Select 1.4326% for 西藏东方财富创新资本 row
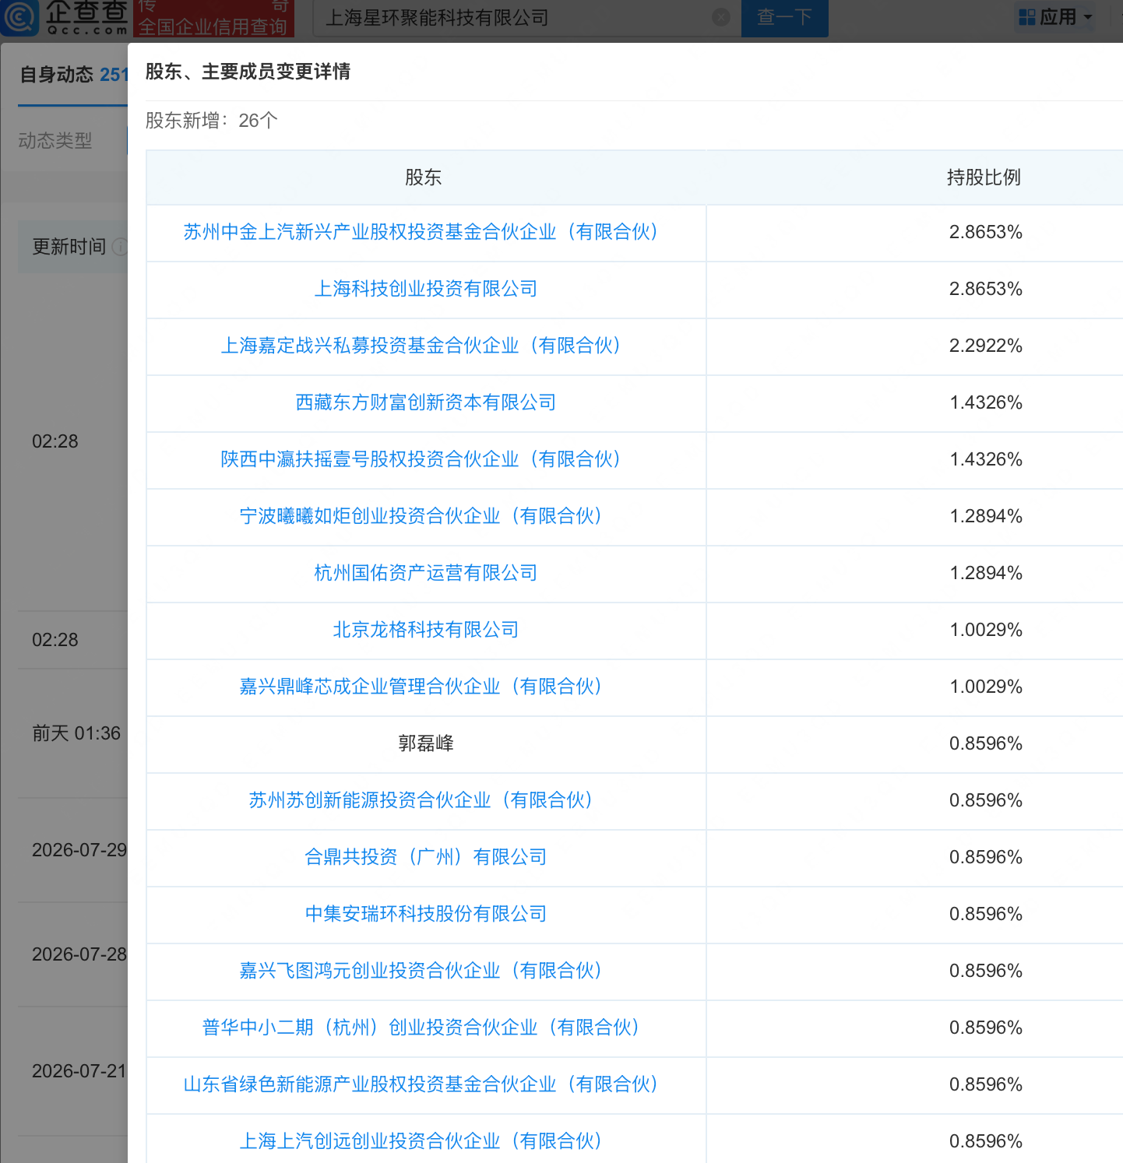 pyautogui.click(x=986, y=402)
